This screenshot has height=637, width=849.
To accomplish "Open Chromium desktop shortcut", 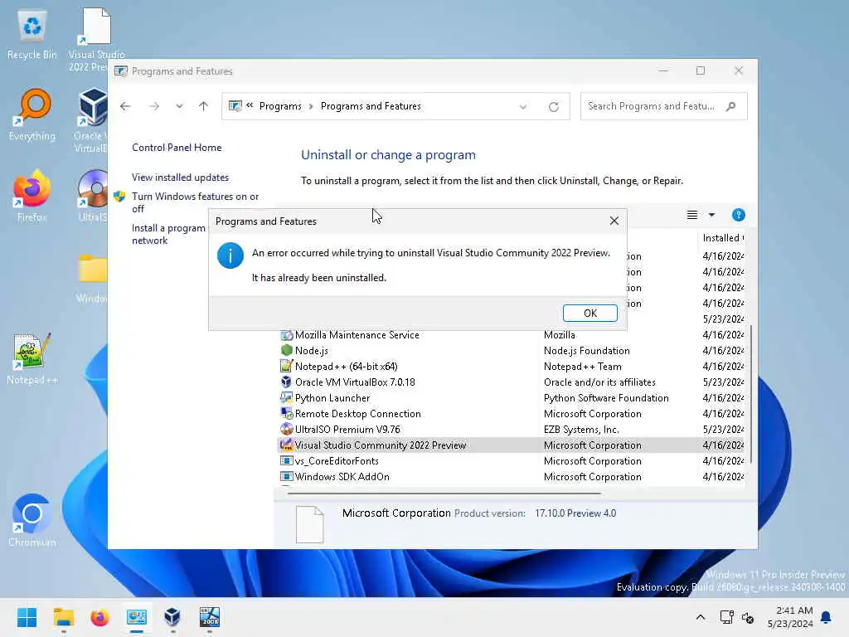I will (32, 520).
